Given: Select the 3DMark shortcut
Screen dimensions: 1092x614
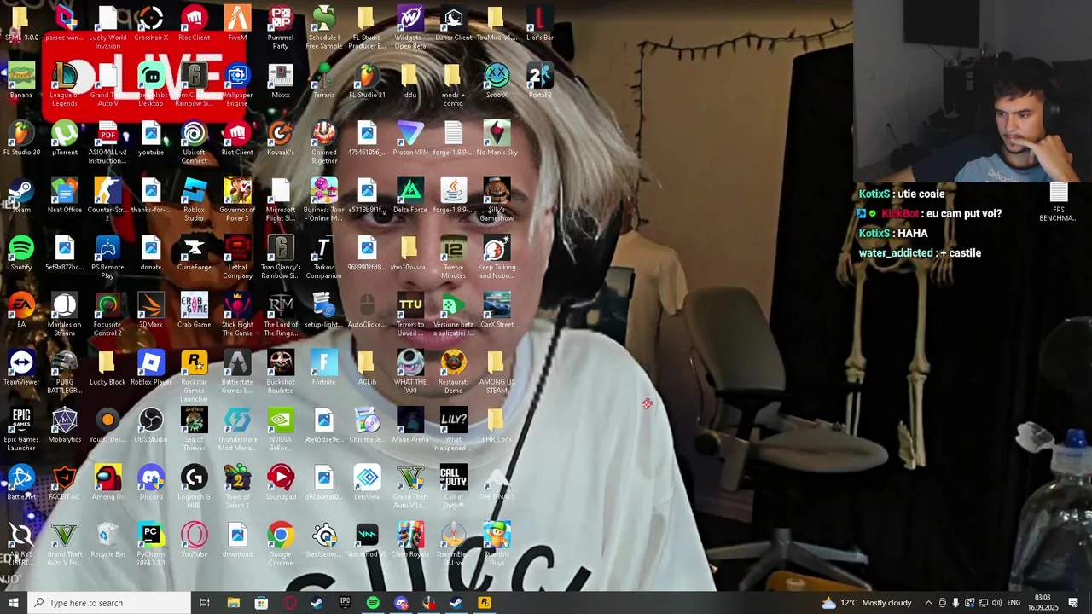Looking at the screenshot, I should click(x=151, y=311).
